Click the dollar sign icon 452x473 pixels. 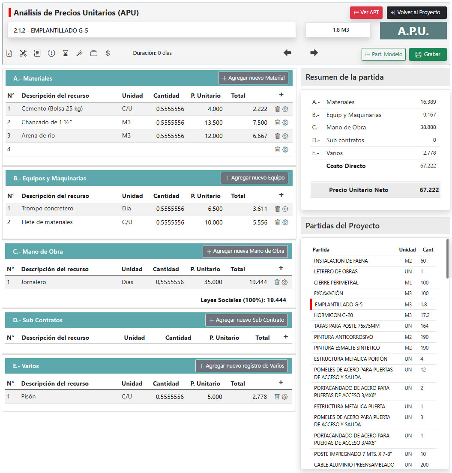pos(108,53)
